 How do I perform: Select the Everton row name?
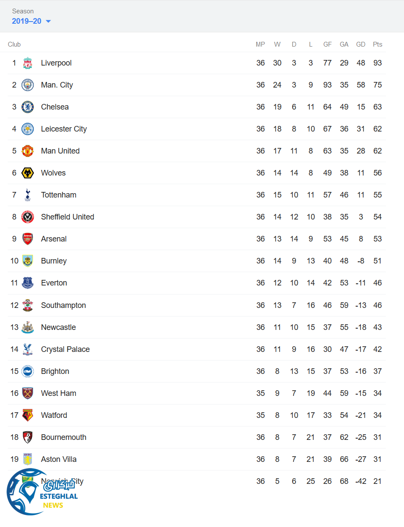54,283
